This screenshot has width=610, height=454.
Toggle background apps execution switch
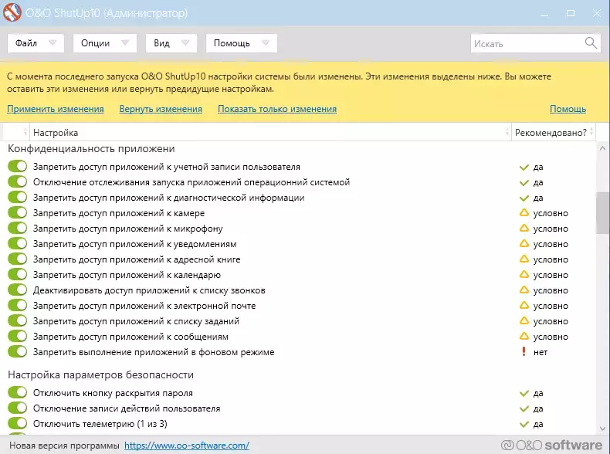point(17,351)
